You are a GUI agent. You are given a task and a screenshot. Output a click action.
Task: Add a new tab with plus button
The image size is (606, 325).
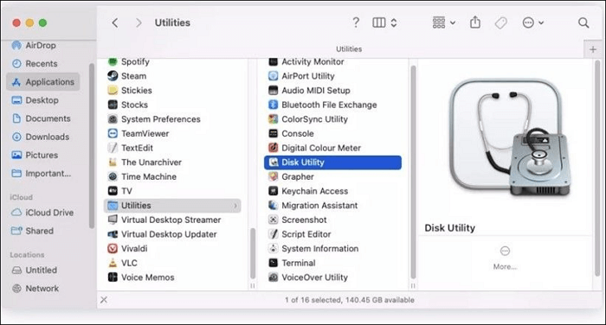(x=593, y=49)
